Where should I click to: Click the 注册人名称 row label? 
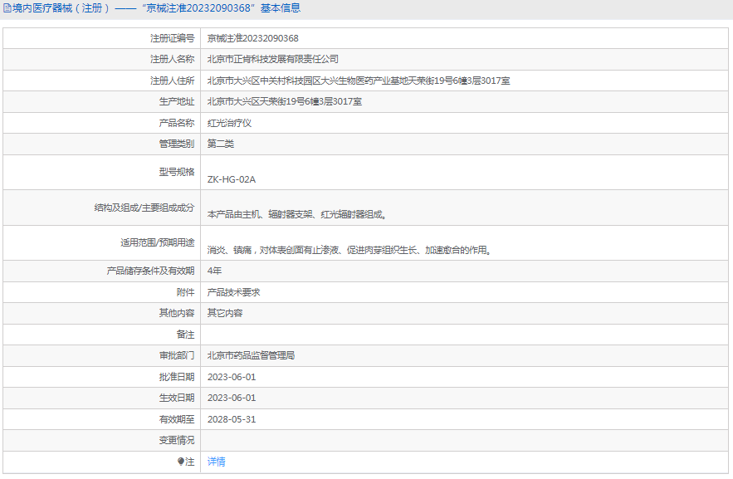point(172,59)
